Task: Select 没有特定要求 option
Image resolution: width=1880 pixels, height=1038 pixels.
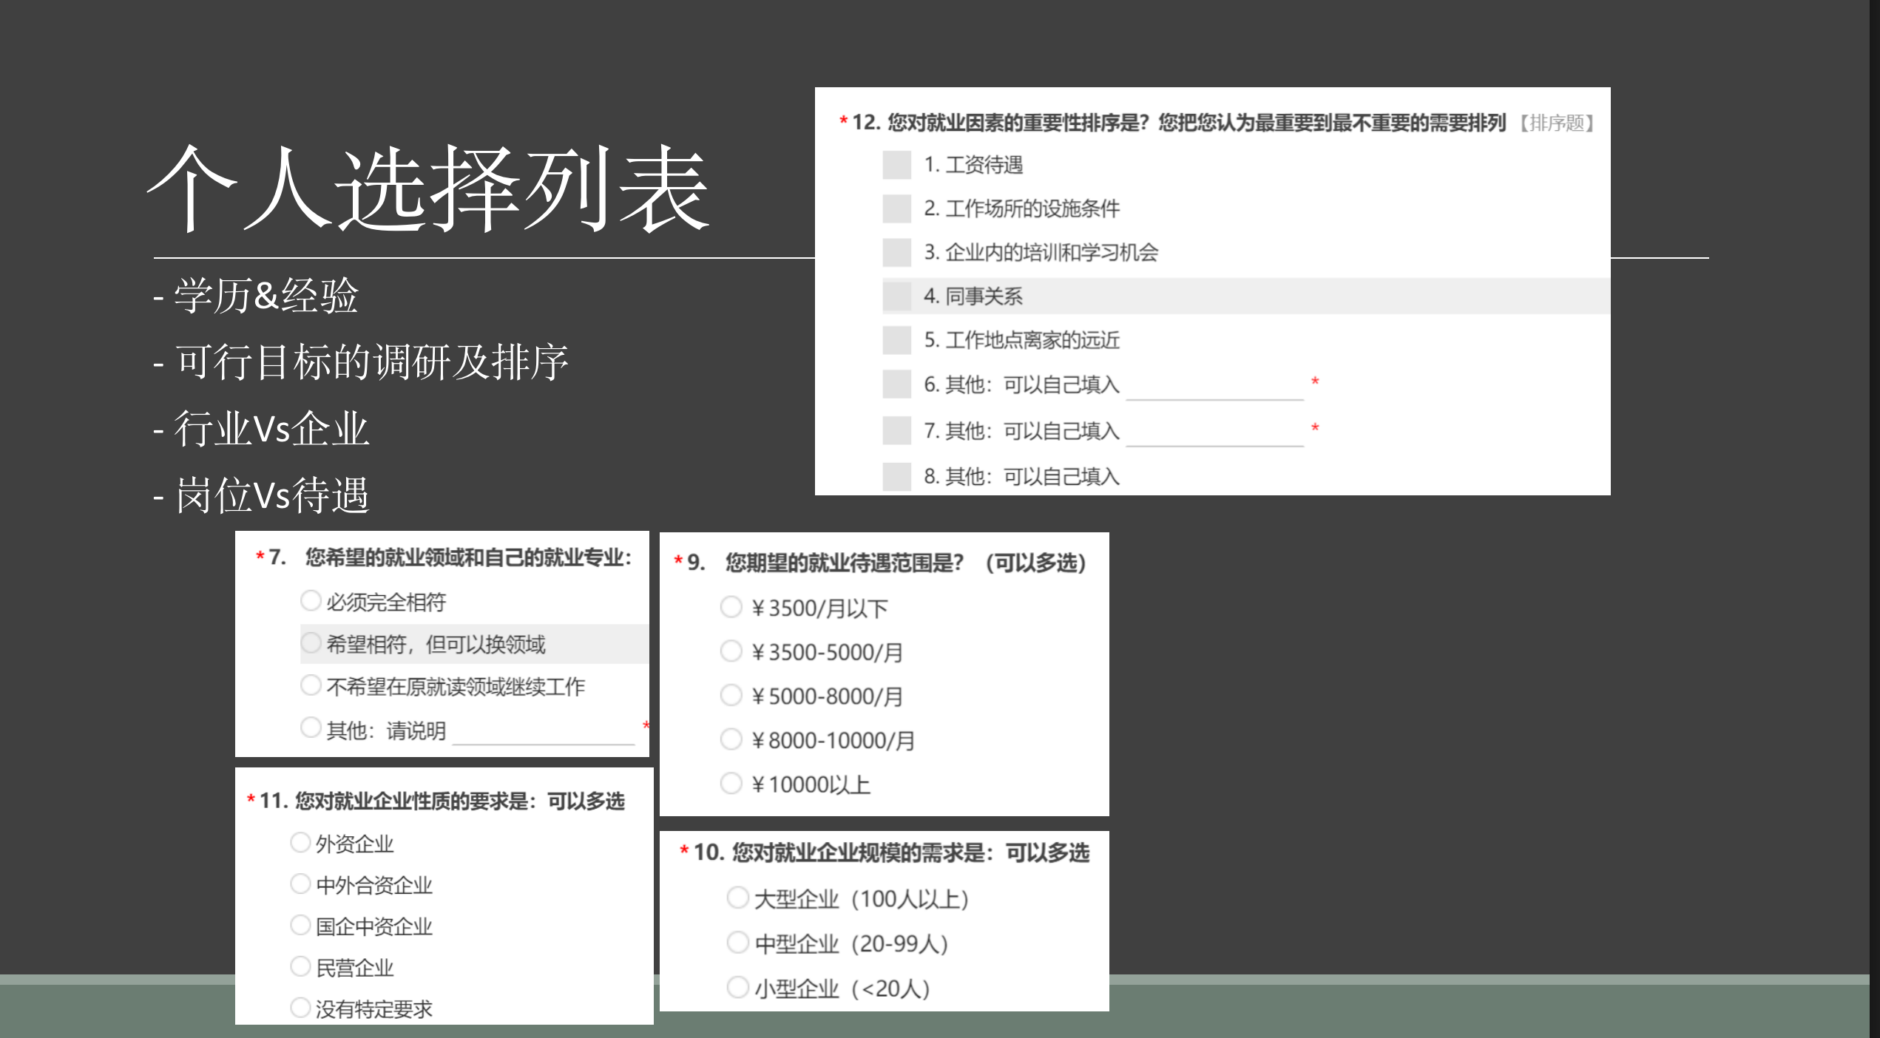Action: (300, 1007)
